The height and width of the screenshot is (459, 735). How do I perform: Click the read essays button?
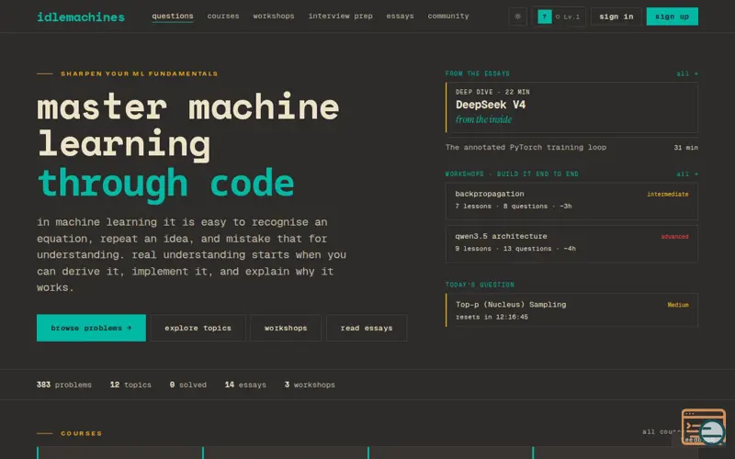pos(367,328)
